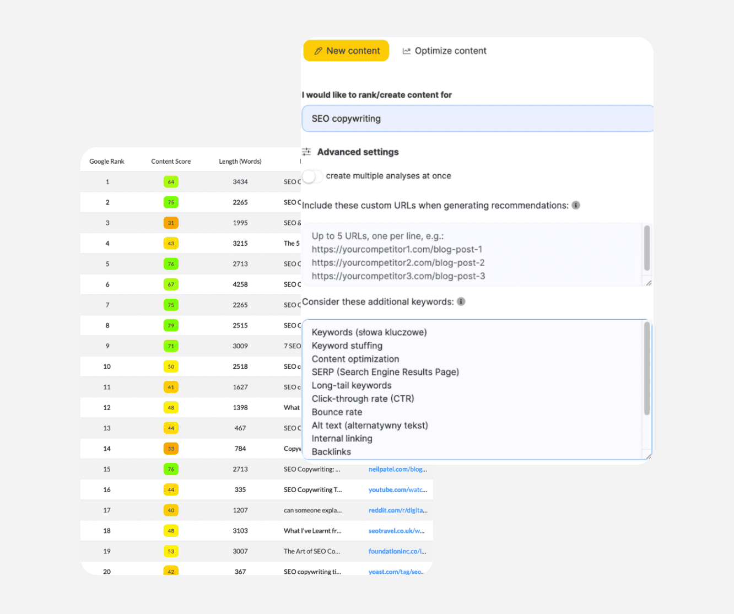Image resolution: width=734 pixels, height=614 pixels.
Task: Sort by Length (Words) column header
Action: pyautogui.click(x=240, y=161)
